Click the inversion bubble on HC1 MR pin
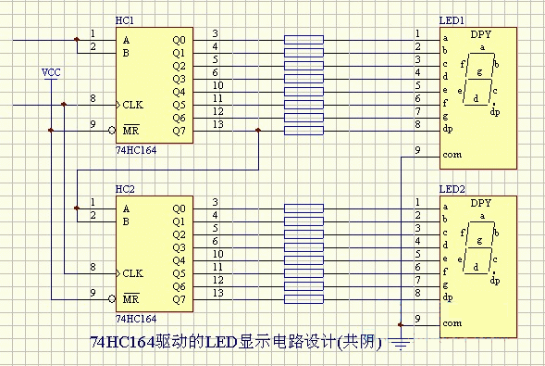Screen dimensions: 545x366 coord(112,131)
